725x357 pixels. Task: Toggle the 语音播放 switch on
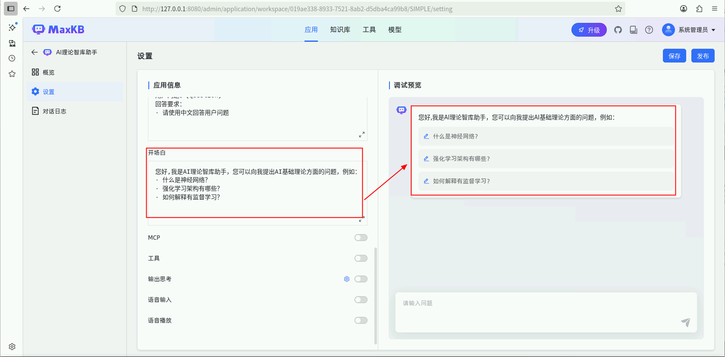click(x=361, y=320)
